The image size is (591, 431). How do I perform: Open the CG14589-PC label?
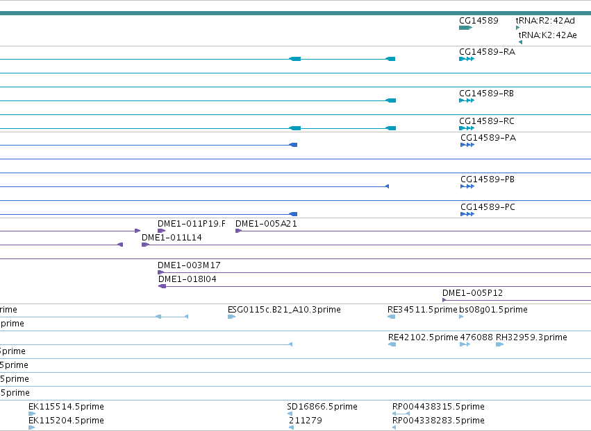coord(488,207)
